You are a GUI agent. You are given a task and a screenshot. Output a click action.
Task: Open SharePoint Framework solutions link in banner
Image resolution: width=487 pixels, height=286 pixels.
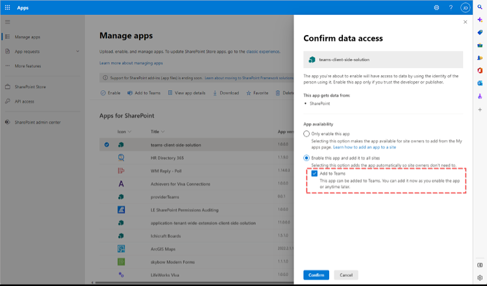tap(249, 78)
